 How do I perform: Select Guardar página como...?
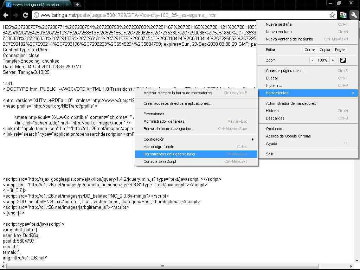pos(307,71)
